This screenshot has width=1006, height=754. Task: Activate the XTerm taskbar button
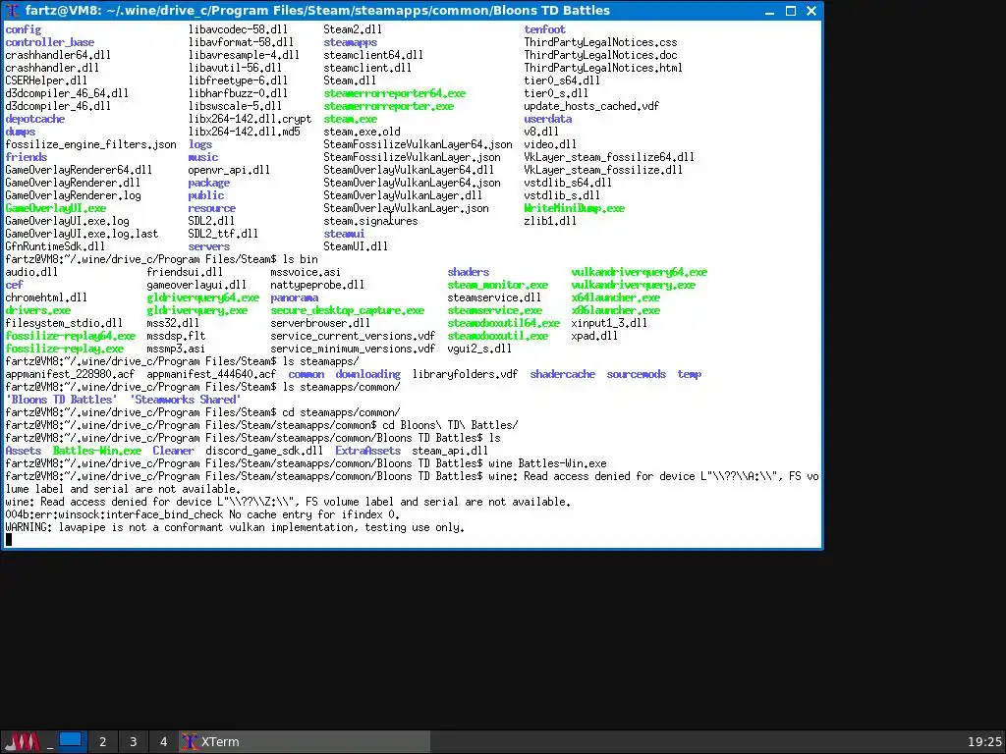coord(305,742)
